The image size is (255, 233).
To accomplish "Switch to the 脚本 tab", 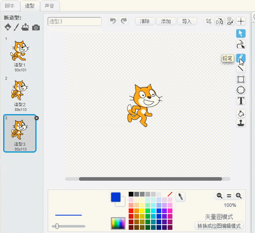I will tap(10, 6).
